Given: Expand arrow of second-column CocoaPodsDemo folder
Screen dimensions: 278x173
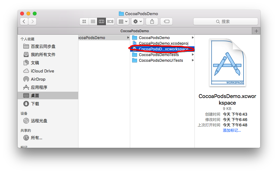Looking at the screenshot, I should click(193, 37).
